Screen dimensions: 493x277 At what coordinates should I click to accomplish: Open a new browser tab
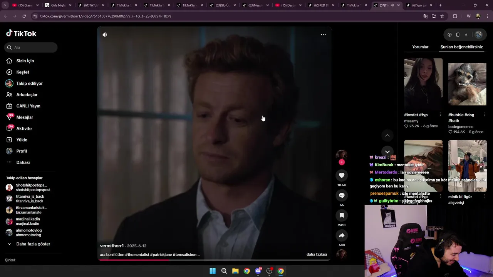point(440,5)
